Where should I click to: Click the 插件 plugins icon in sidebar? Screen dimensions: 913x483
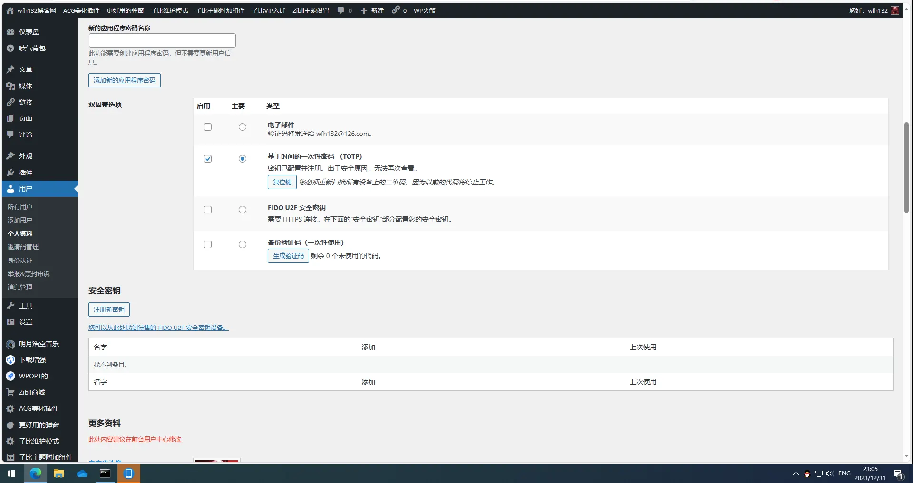pos(10,173)
